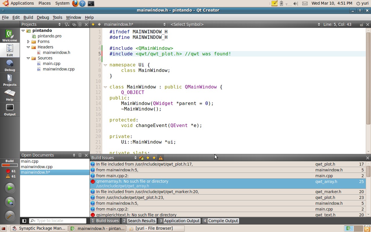Open the Window menu

click(x=73, y=17)
